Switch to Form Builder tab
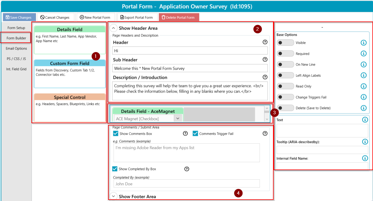 [16, 38]
